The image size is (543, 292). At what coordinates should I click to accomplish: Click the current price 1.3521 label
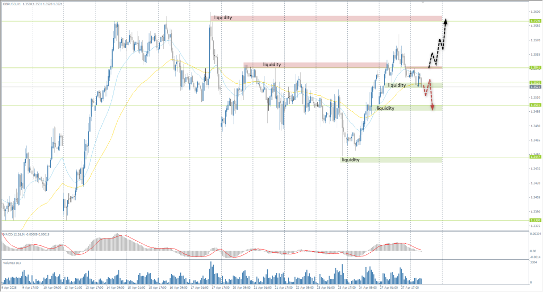click(535, 87)
